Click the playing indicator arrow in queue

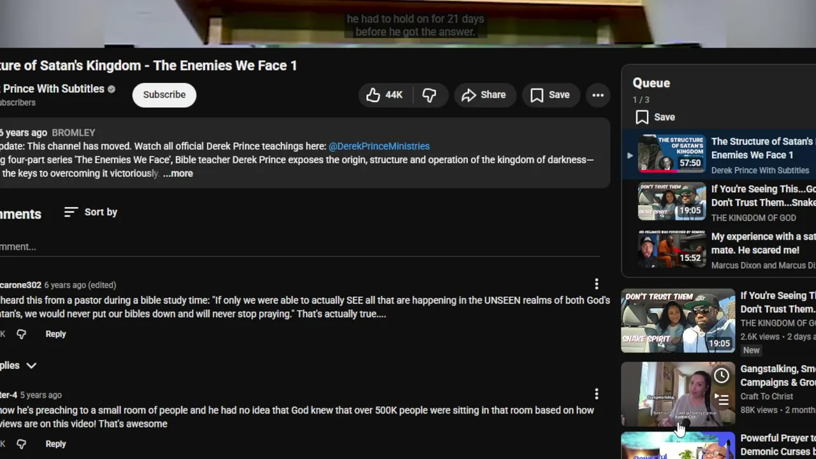[x=630, y=155]
